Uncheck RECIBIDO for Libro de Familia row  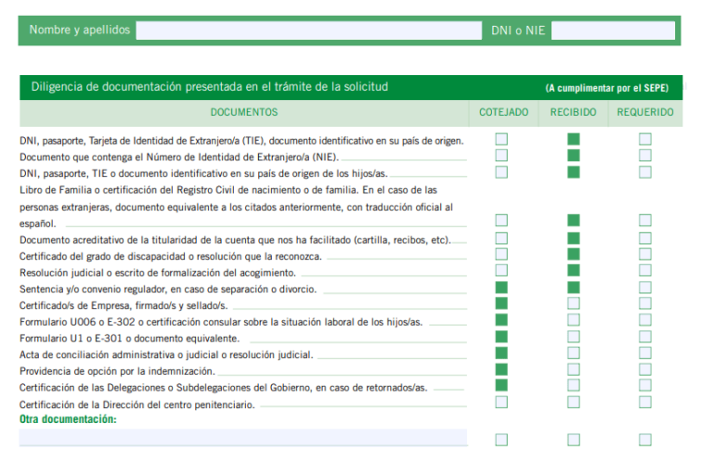(574, 221)
